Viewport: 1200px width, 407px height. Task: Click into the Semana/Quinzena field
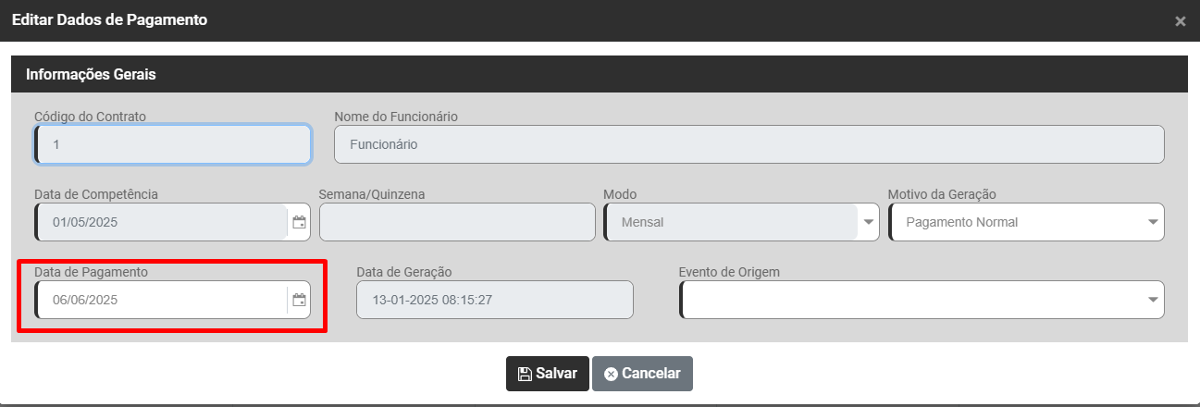457,222
